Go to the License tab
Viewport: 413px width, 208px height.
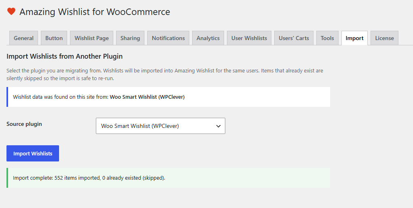(x=385, y=38)
